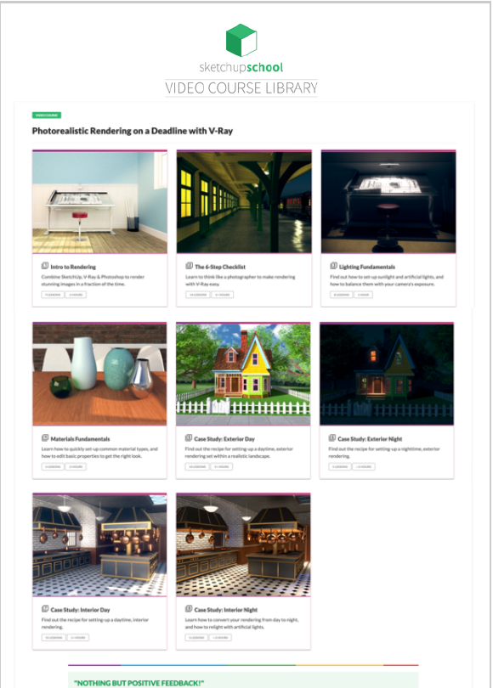Select the night kitchen thumbnail for Interior Night

tap(243, 544)
